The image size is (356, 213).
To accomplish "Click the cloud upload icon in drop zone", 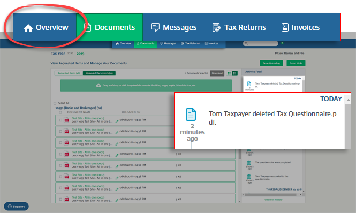I will point(99,86).
